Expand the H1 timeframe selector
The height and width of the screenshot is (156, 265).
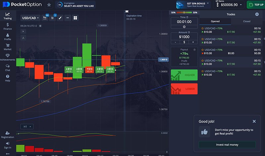pyautogui.click(x=27, y=127)
